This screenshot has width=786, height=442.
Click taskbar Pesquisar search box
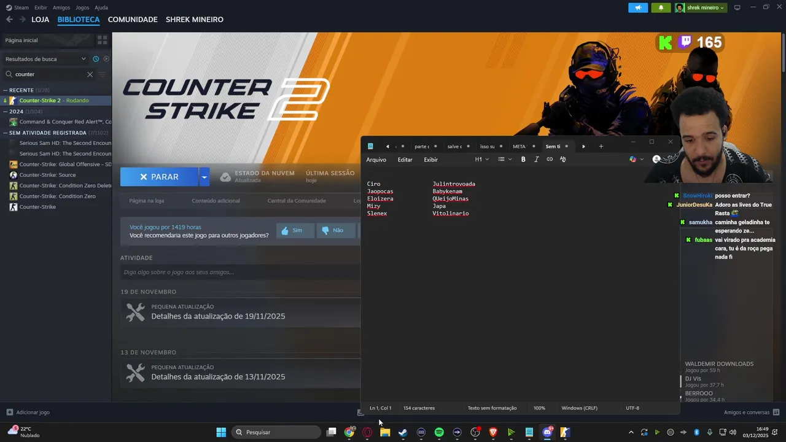click(276, 432)
